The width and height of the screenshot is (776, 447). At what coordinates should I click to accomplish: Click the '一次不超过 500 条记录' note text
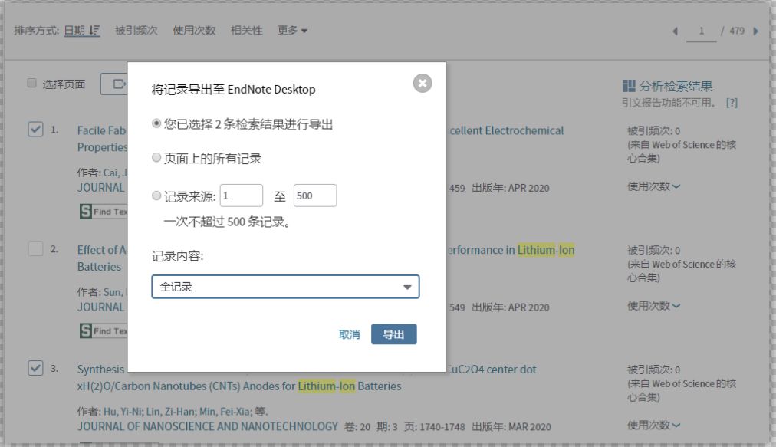[x=227, y=222]
